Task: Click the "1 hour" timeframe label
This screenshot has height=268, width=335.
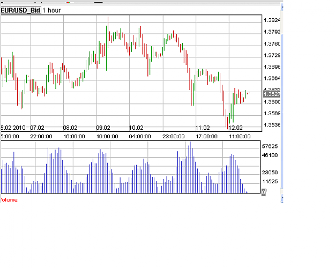Action: pos(51,10)
